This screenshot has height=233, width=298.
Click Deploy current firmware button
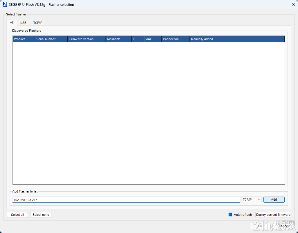click(273, 215)
